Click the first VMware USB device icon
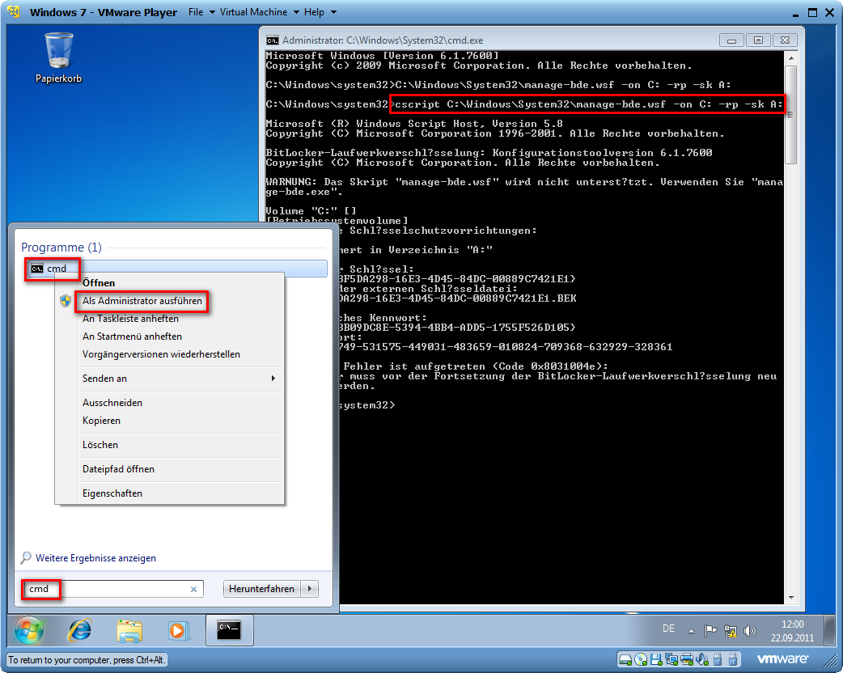Image resolution: width=843 pixels, height=673 pixels. click(x=717, y=659)
